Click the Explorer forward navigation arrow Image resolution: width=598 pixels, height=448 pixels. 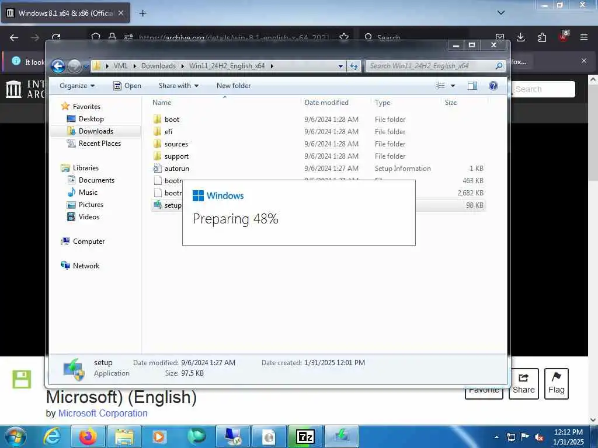(74, 66)
